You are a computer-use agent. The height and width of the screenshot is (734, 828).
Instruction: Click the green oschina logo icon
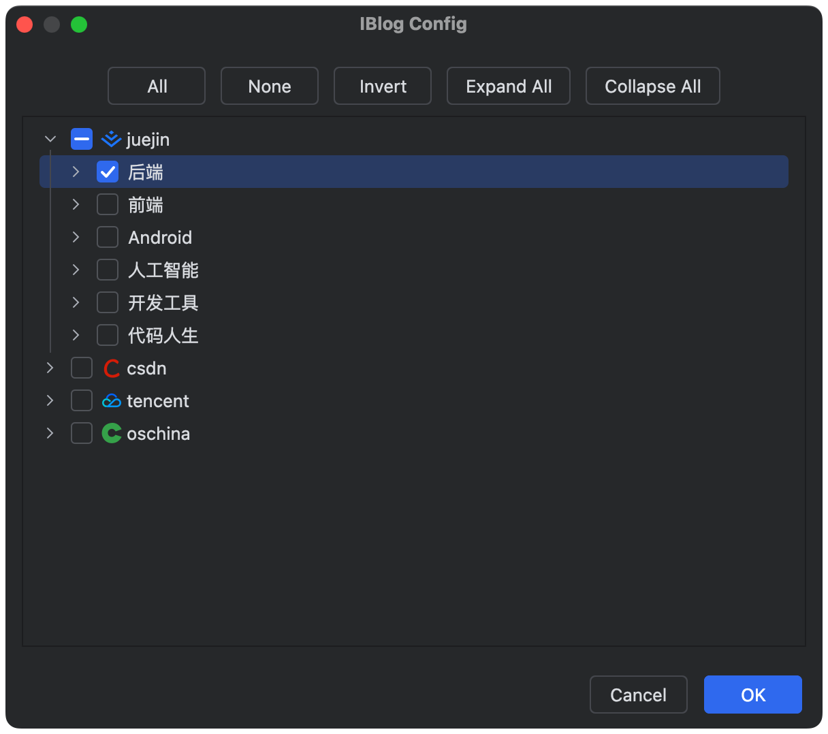coord(112,434)
